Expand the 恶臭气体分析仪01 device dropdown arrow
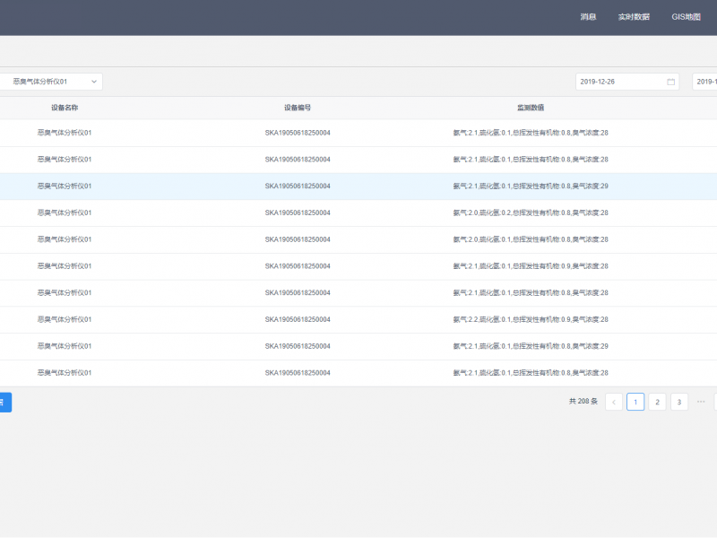The width and height of the screenshot is (717, 538). [94, 82]
